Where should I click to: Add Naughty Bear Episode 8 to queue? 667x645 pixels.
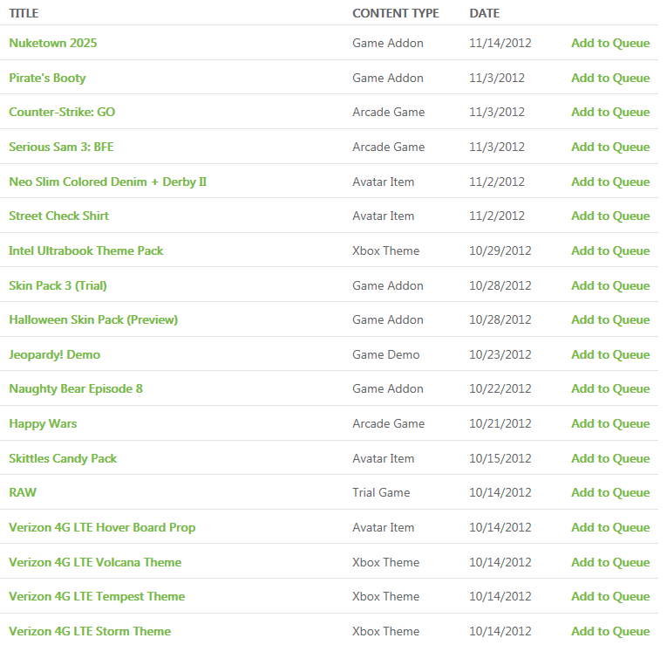(610, 388)
